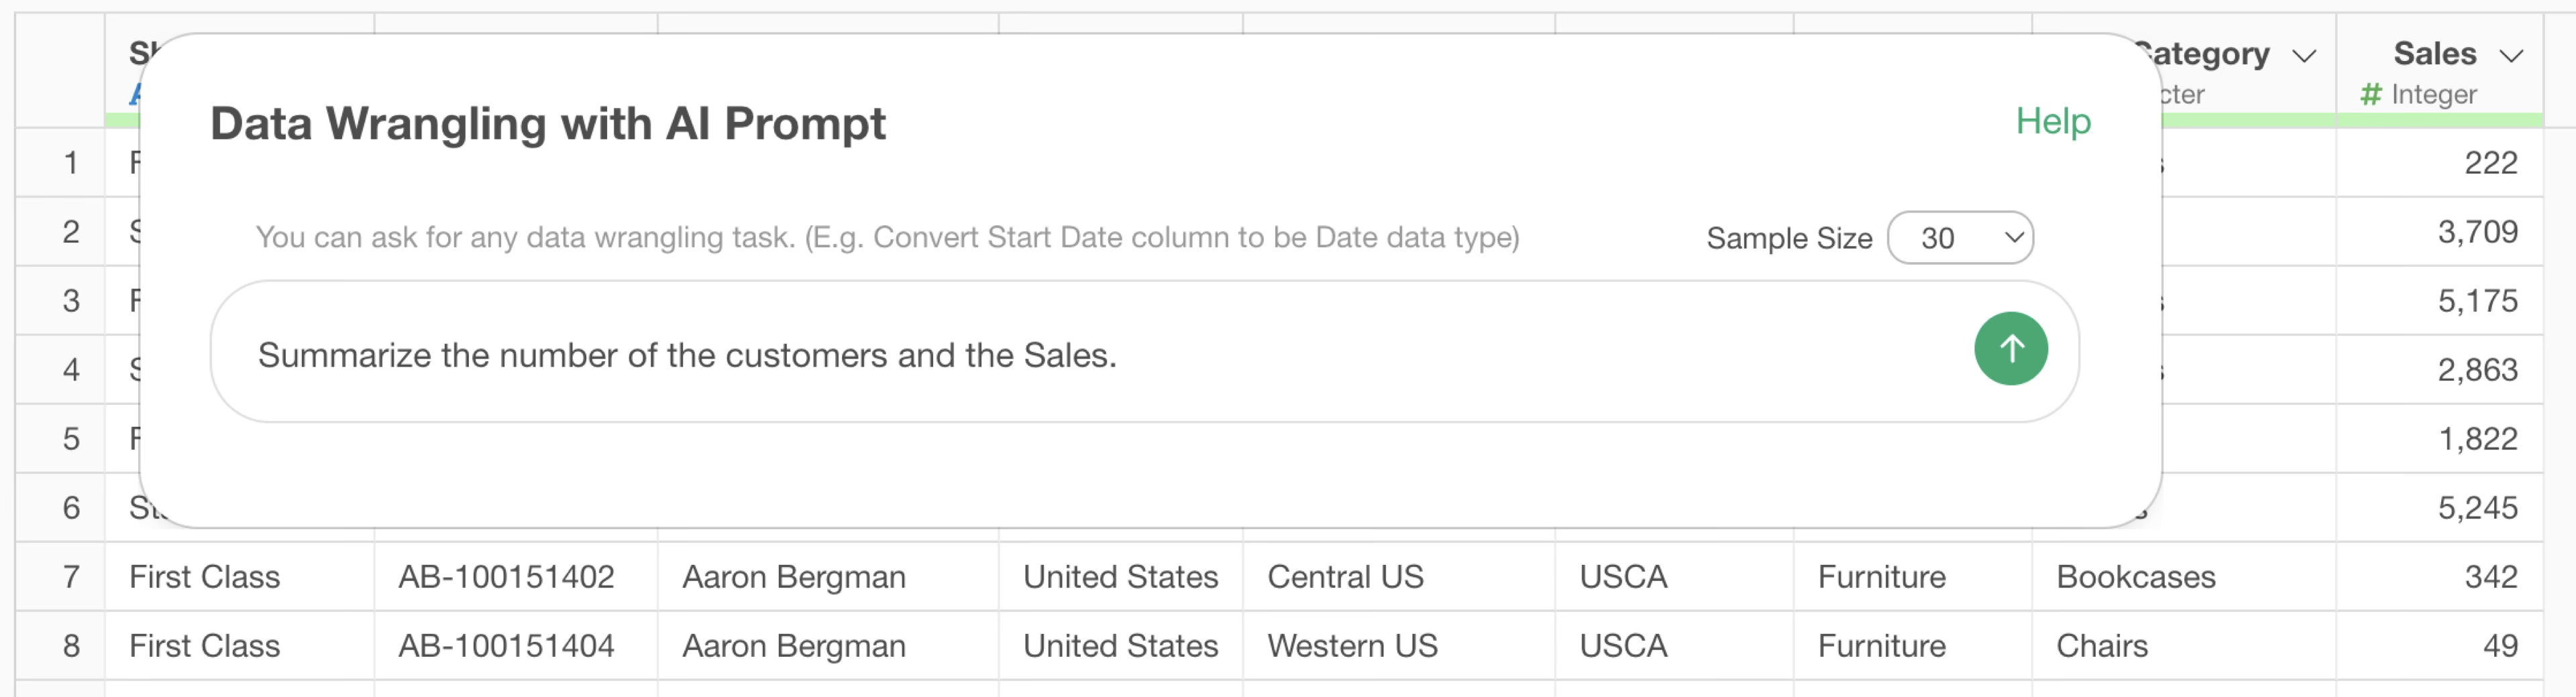The height and width of the screenshot is (697, 2576).
Task: Click Aaron Bergman name in row 7
Action: click(x=793, y=576)
